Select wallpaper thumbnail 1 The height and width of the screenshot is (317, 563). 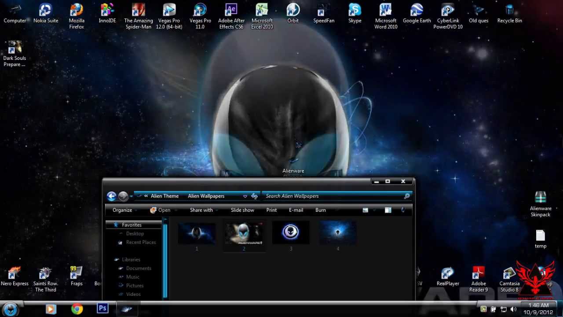click(197, 237)
